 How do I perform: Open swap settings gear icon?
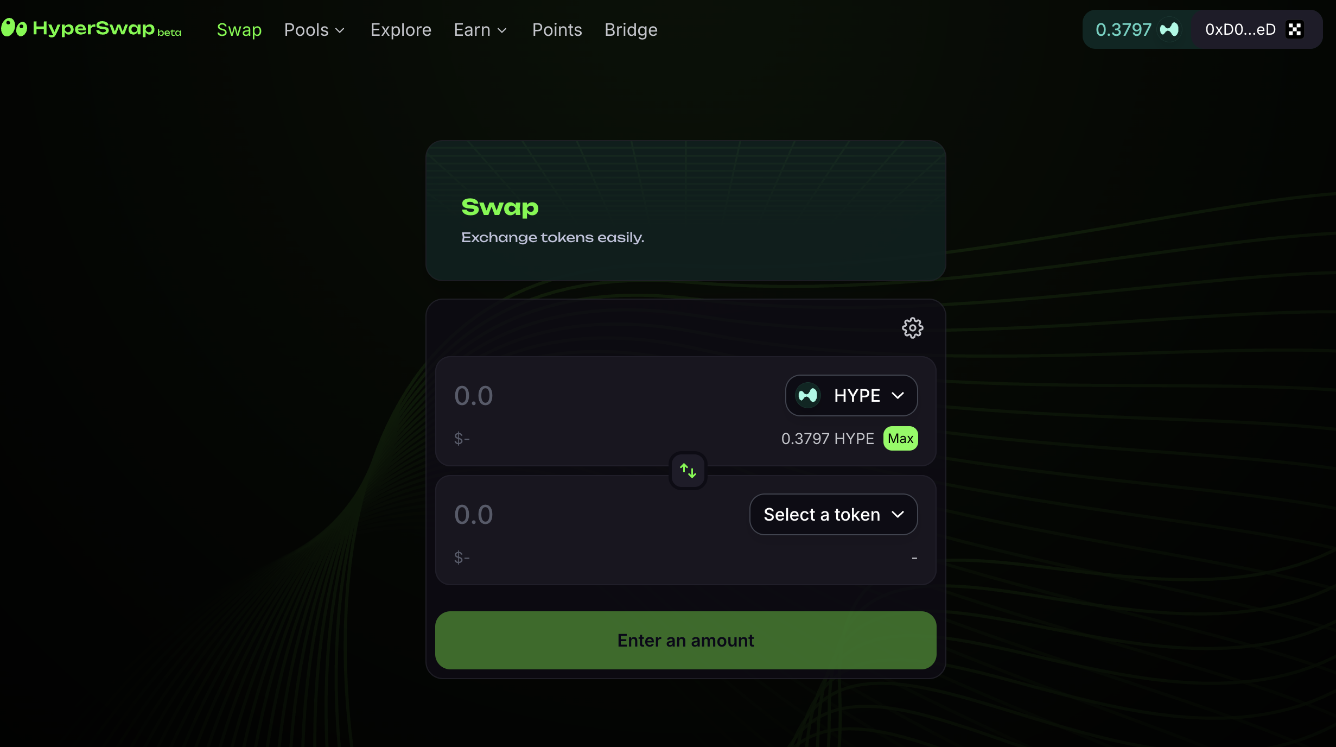coord(912,328)
